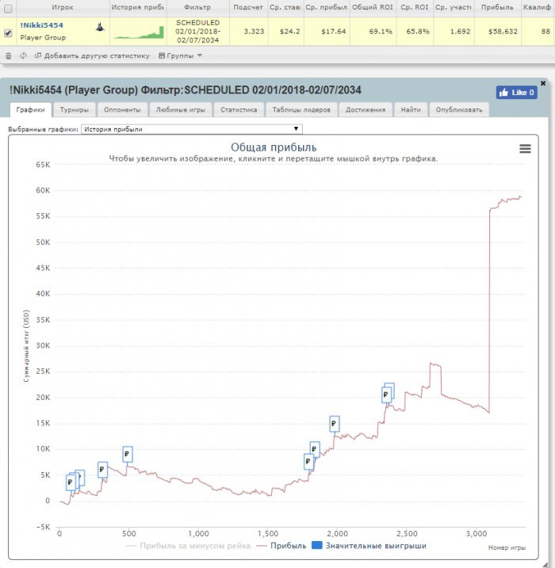Open the chart hamburger menu icon
Viewport: 555px width, 568px height.
click(525, 148)
